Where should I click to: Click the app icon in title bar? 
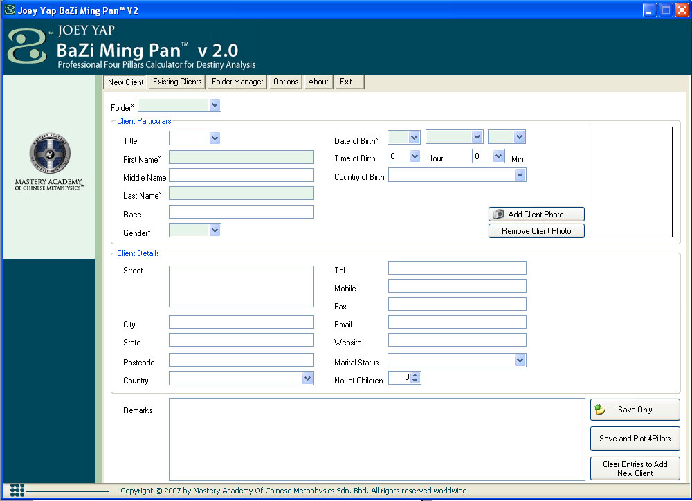tap(10, 10)
